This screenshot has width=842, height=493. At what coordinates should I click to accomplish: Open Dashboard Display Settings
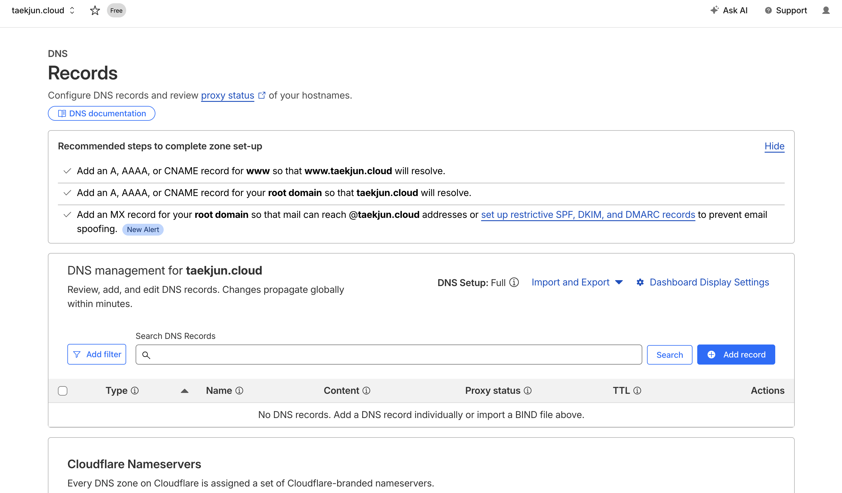click(703, 283)
